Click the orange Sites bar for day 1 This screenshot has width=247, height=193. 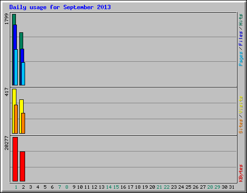16,119
